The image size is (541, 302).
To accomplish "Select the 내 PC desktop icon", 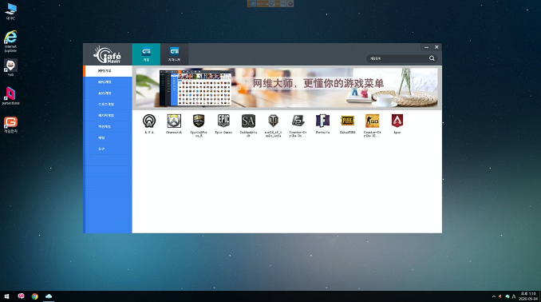I will (x=10, y=11).
